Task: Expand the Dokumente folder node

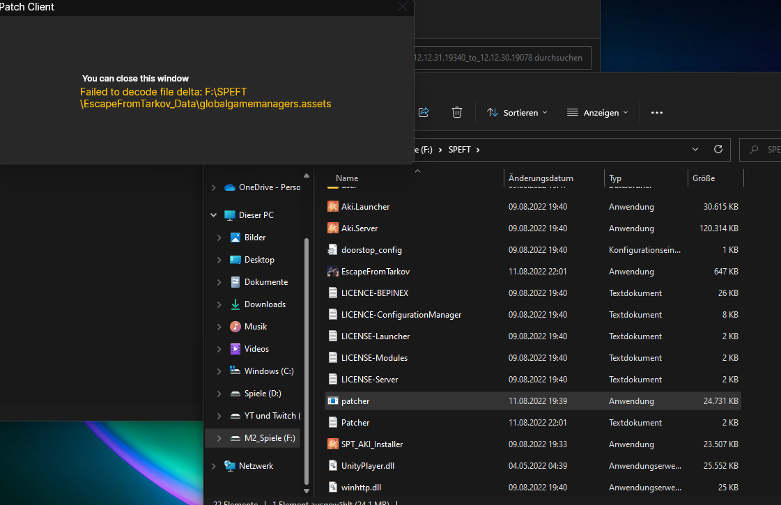Action: (219, 282)
